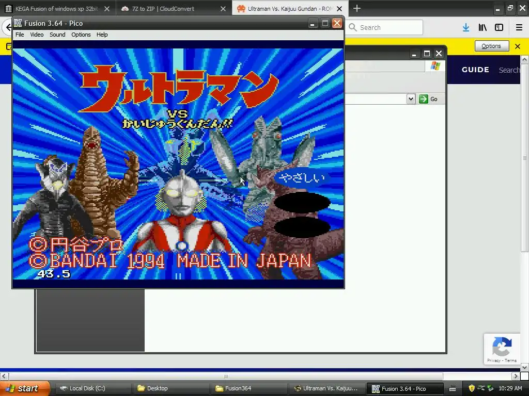Close the KEGA Fusion browser tab
The height and width of the screenshot is (396, 529).
pyautogui.click(x=107, y=9)
